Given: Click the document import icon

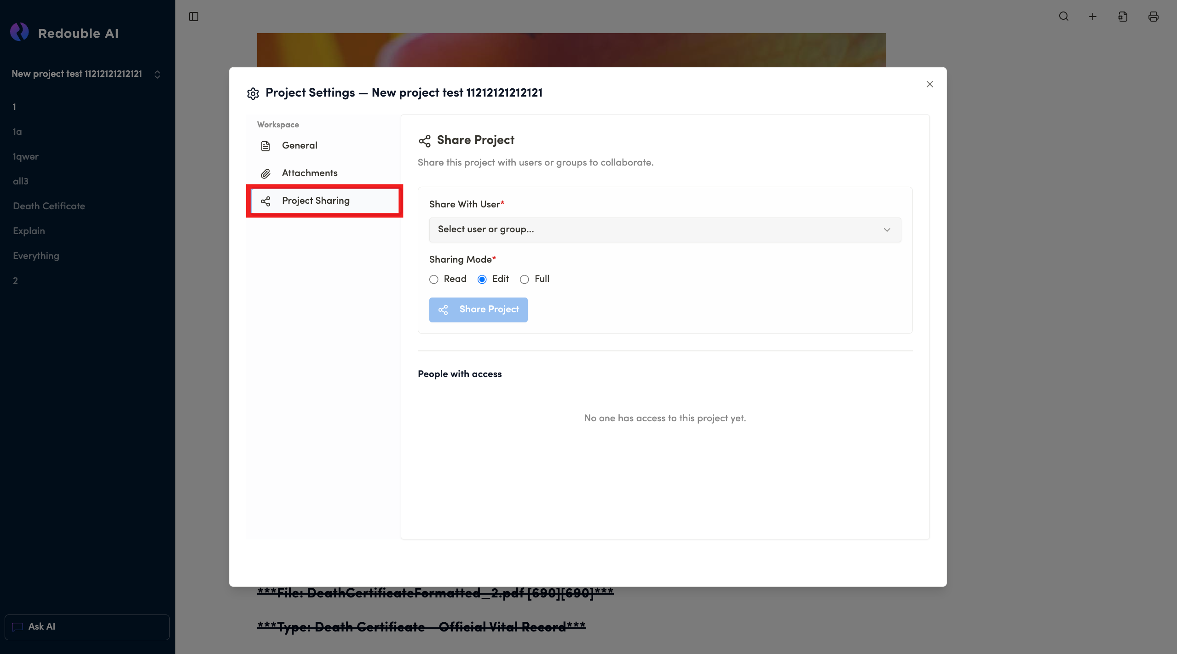Looking at the screenshot, I should [1123, 17].
